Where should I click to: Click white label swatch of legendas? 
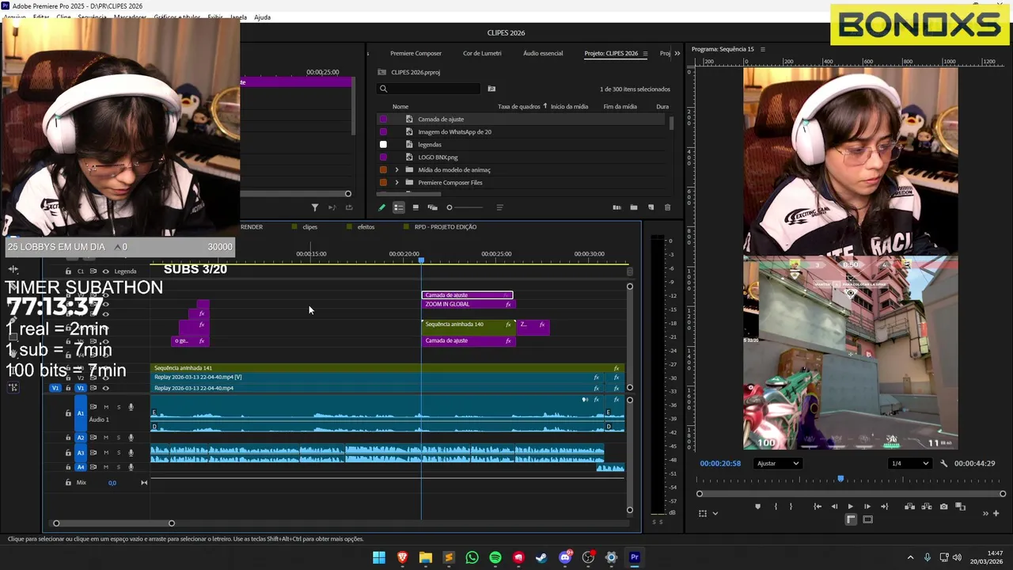coord(384,144)
